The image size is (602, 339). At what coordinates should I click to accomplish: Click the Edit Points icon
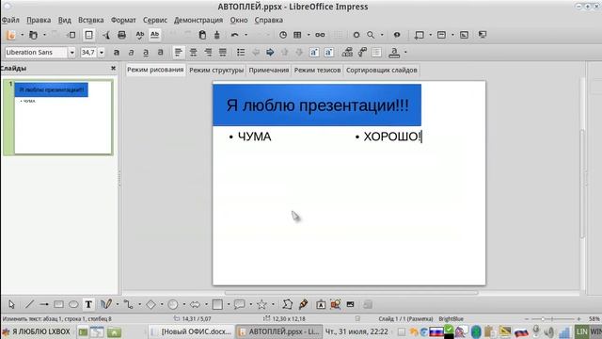[x=287, y=304]
